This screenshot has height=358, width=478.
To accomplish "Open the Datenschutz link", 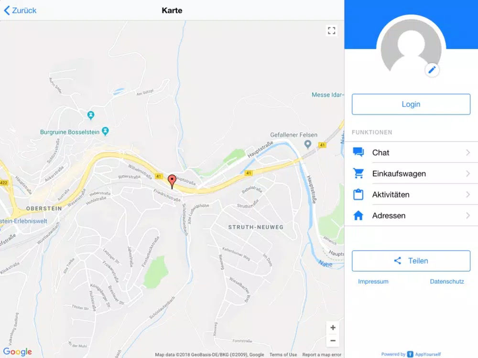I will tap(447, 281).
